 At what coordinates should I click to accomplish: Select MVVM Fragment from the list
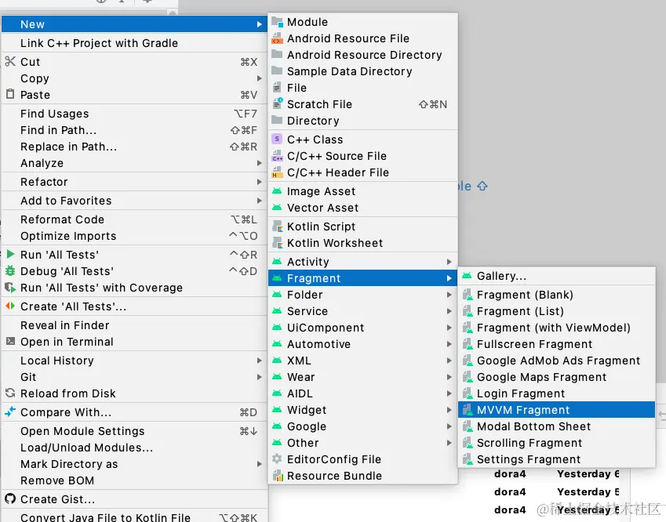(x=523, y=410)
